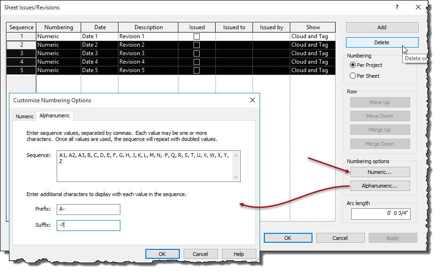Click the Move Up row button
This screenshot has height=280, width=447.
coord(380,102)
